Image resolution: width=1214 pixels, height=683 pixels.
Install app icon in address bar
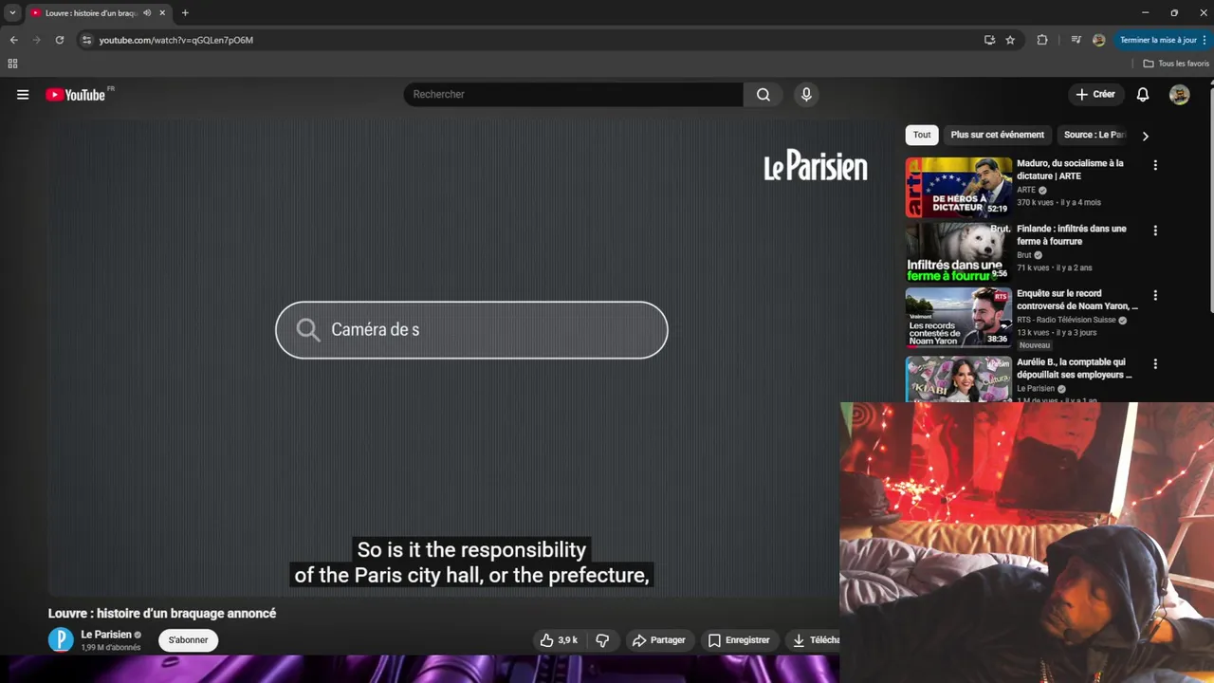click(x=989, y=40)
